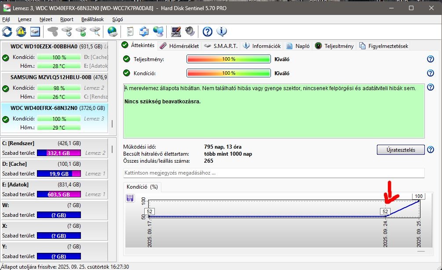Click the Y: drive entry

54,251
